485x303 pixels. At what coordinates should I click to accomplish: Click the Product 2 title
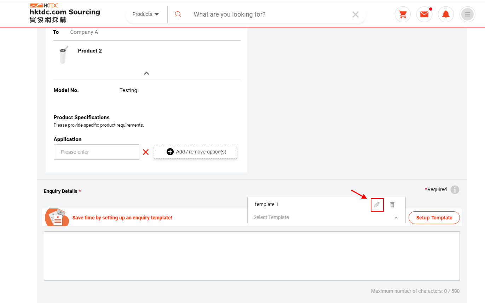pyautogui.click(x=90, y=51)
